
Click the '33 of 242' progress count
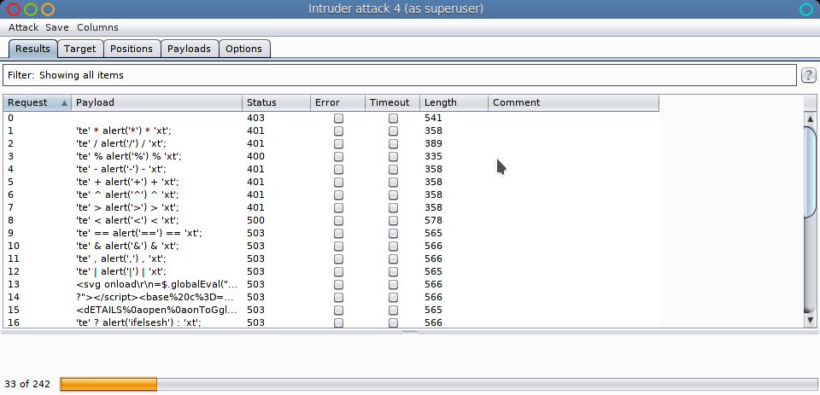pos(27,384)
